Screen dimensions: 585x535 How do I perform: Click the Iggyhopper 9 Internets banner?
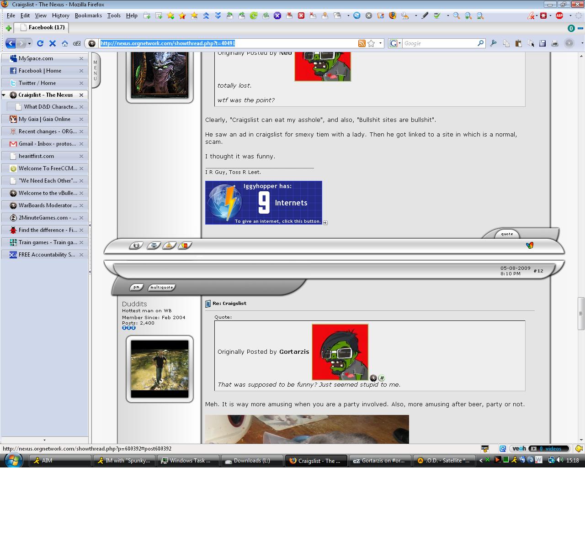pyautogui.click(x=264, y=203)
